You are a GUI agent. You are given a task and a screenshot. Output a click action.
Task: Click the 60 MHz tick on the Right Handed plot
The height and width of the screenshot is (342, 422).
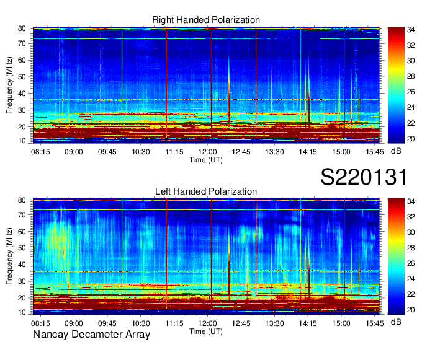pyautogui.click(x=22, y=60)
